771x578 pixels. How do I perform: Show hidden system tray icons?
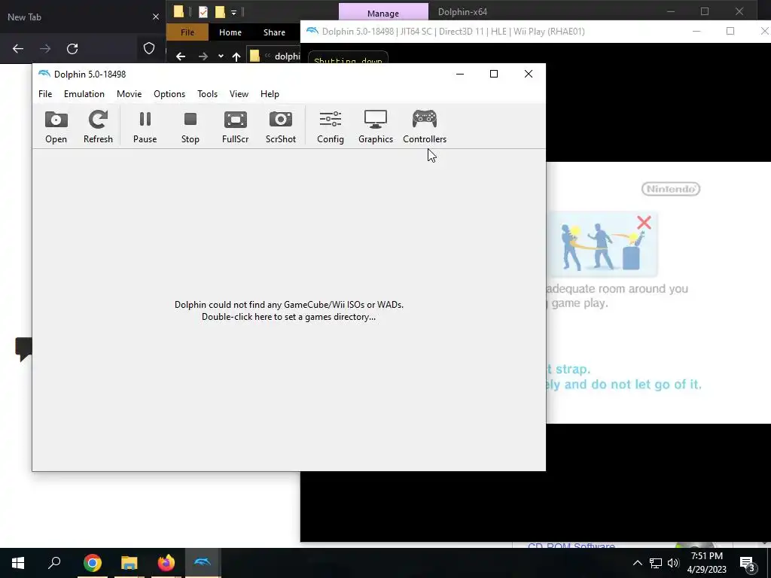point(637,563)
